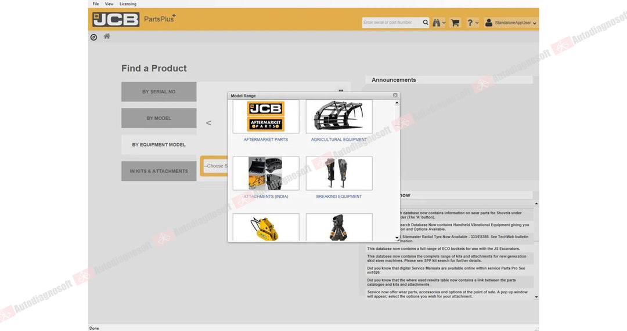Click the help question mark icon
Image resolution: width=627 pixels, height=331 pixels.
click(x=470, y=23)
